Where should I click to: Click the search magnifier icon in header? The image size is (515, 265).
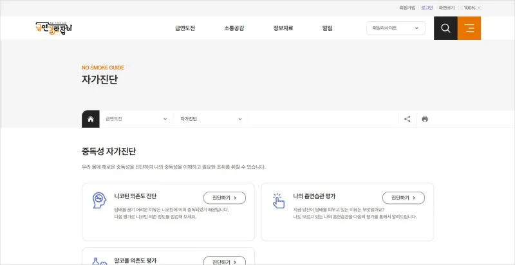445,28
